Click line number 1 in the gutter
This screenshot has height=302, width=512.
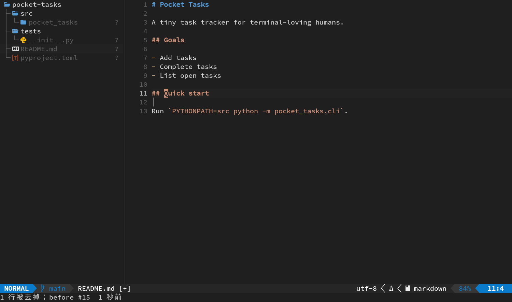click(x=145, y=5)
